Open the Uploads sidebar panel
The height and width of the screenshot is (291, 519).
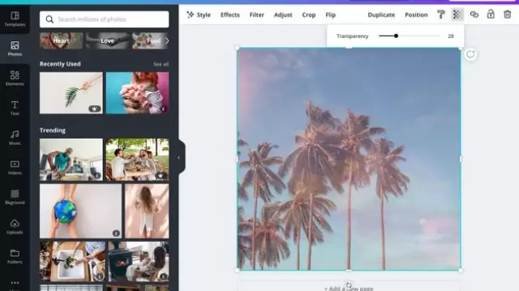(15, 227)
